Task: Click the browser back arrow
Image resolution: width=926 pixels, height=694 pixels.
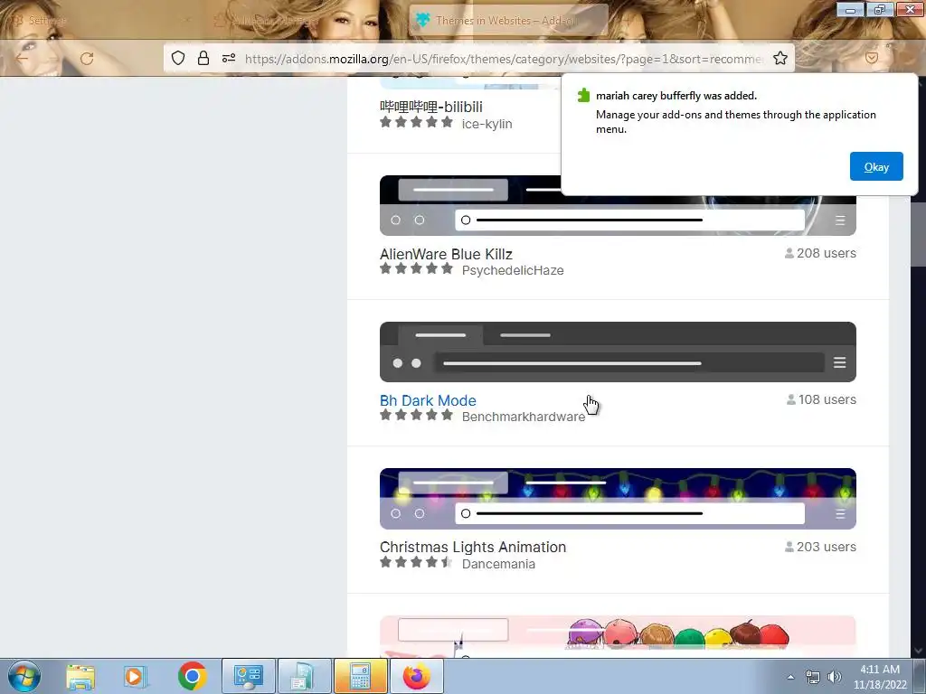Action: tap(22, 59)
